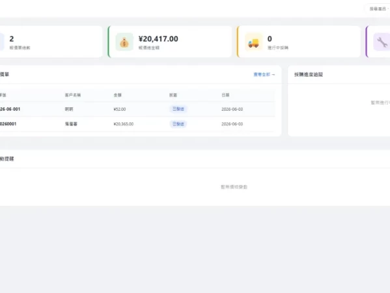Click the 金額 column header

tap(118, 95)
